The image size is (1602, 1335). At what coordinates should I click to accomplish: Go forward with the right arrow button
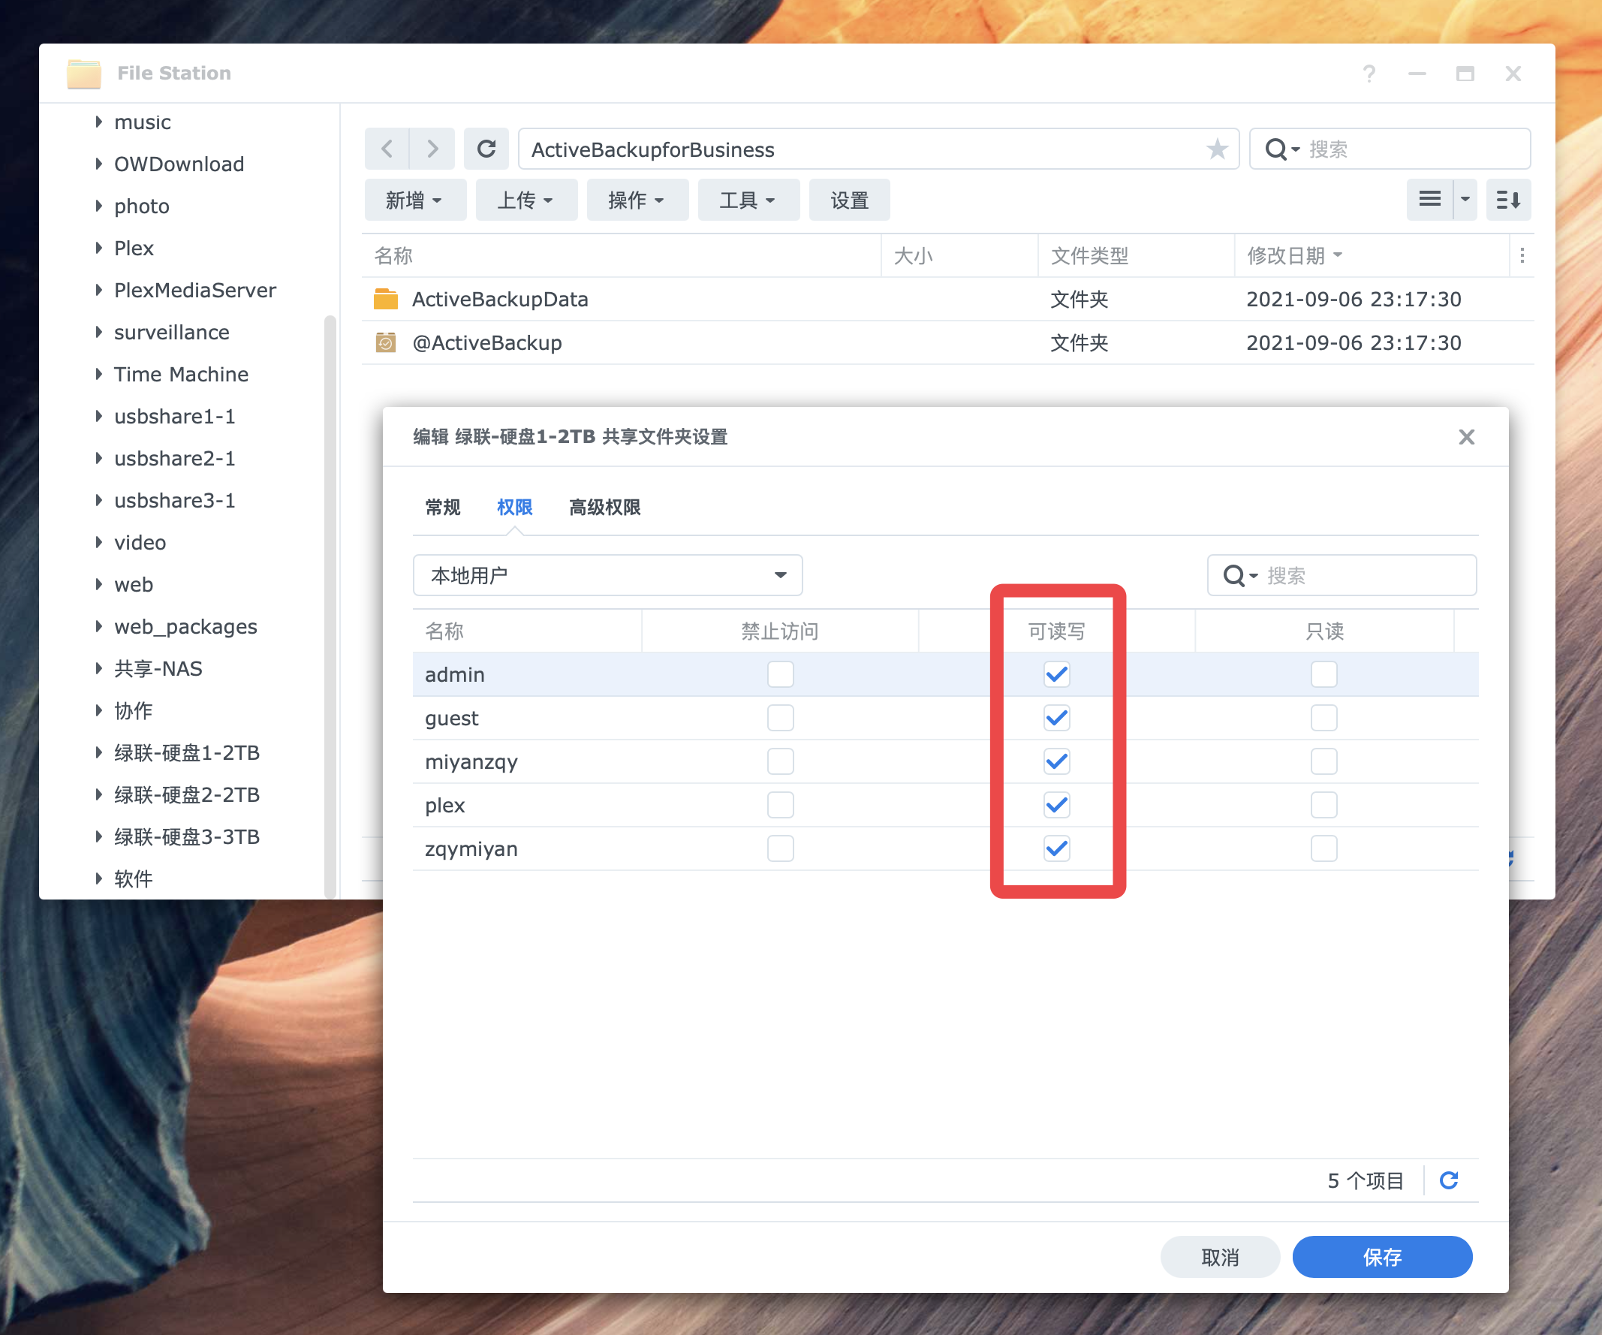tap(432, 149)
